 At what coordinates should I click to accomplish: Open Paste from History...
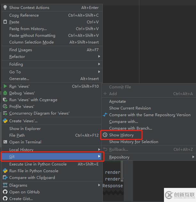52,29
